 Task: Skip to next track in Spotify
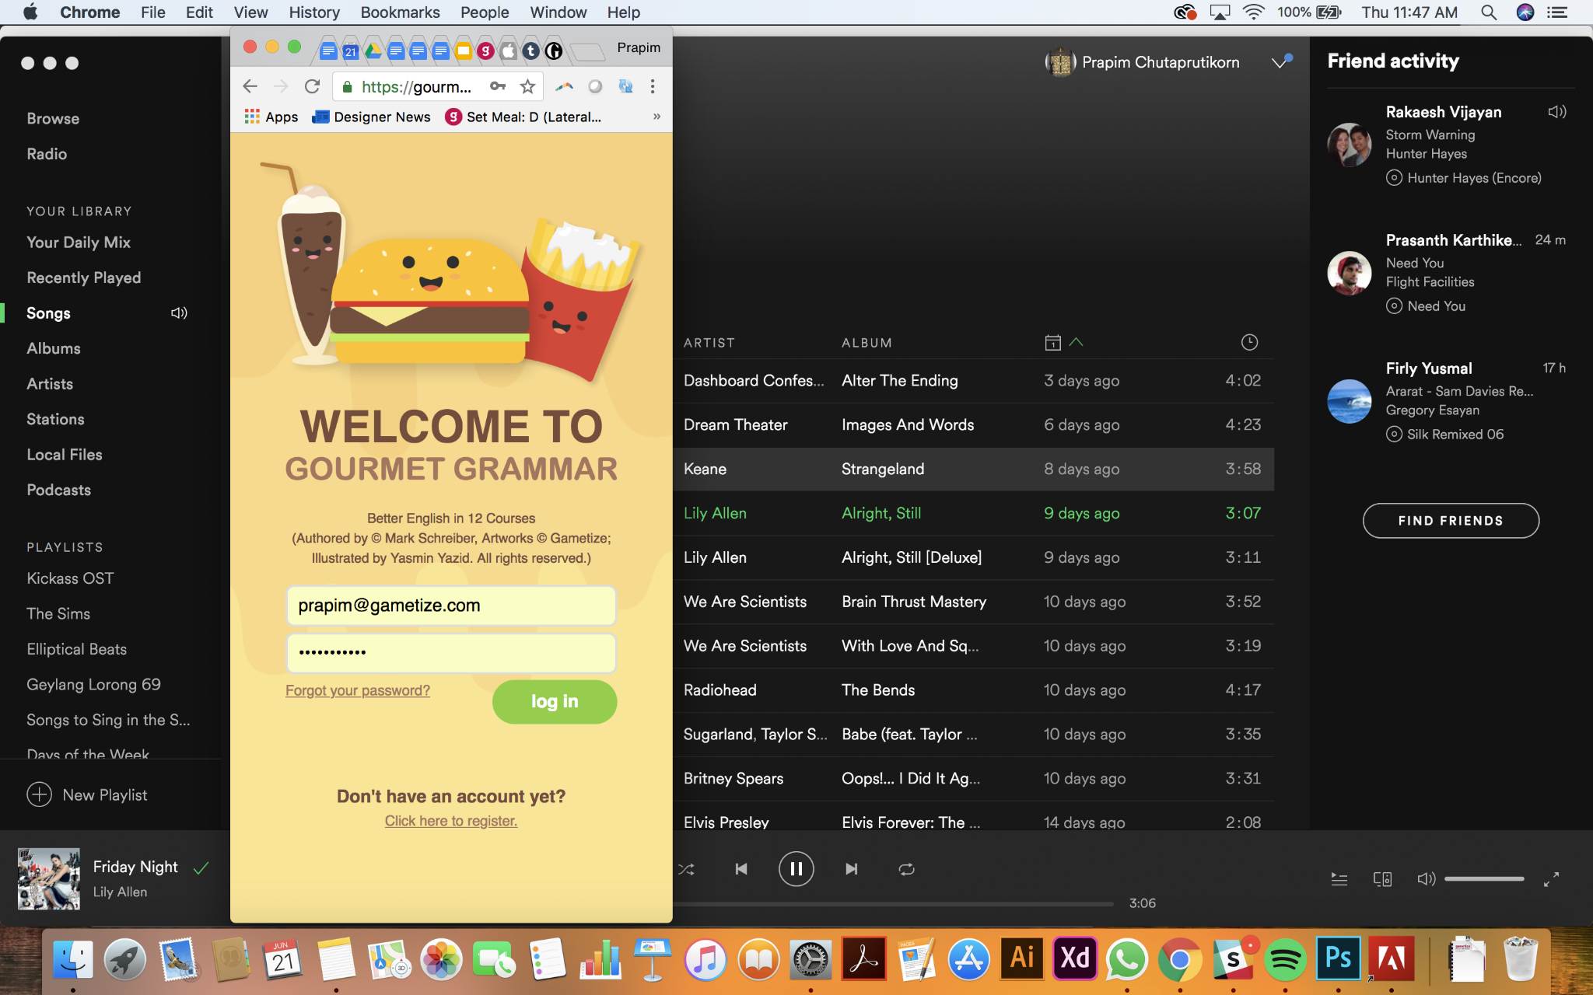pos(852,869)
